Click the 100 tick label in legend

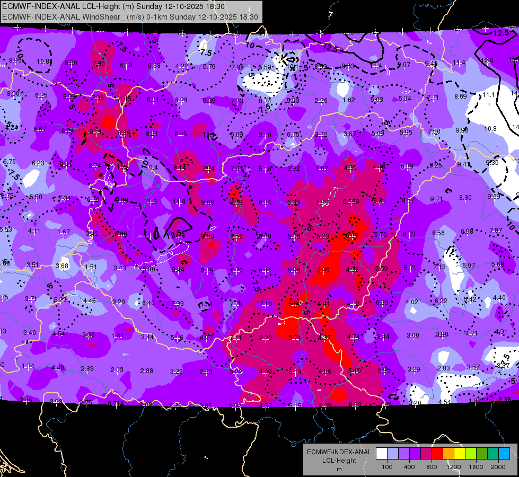387,467
